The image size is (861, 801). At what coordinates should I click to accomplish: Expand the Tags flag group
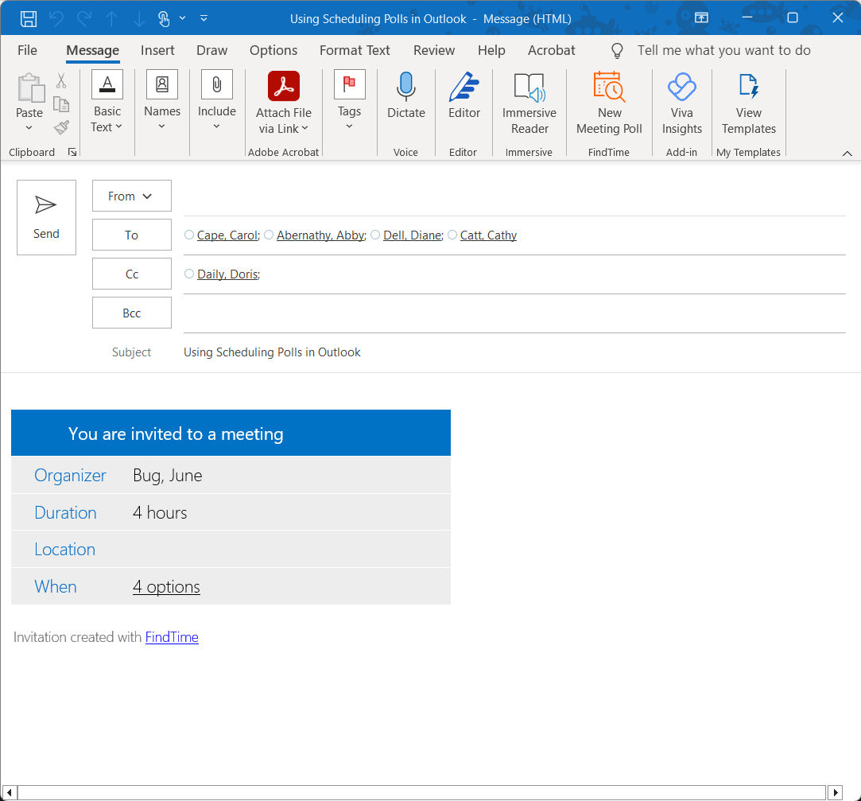(349, 100)
